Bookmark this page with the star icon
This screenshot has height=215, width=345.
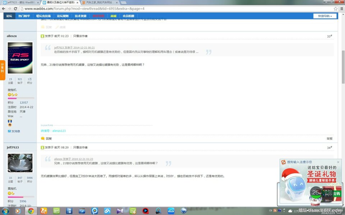coord(335,9)
